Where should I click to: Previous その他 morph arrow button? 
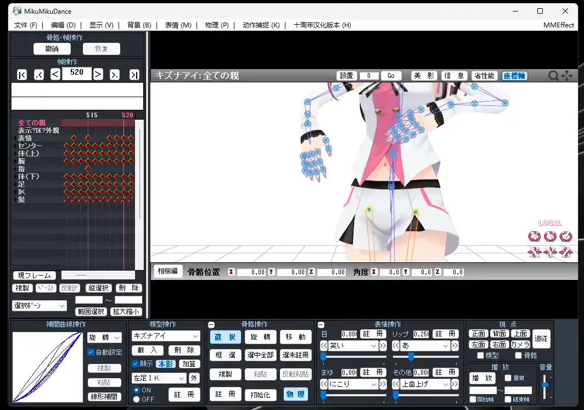coord(396,384)
